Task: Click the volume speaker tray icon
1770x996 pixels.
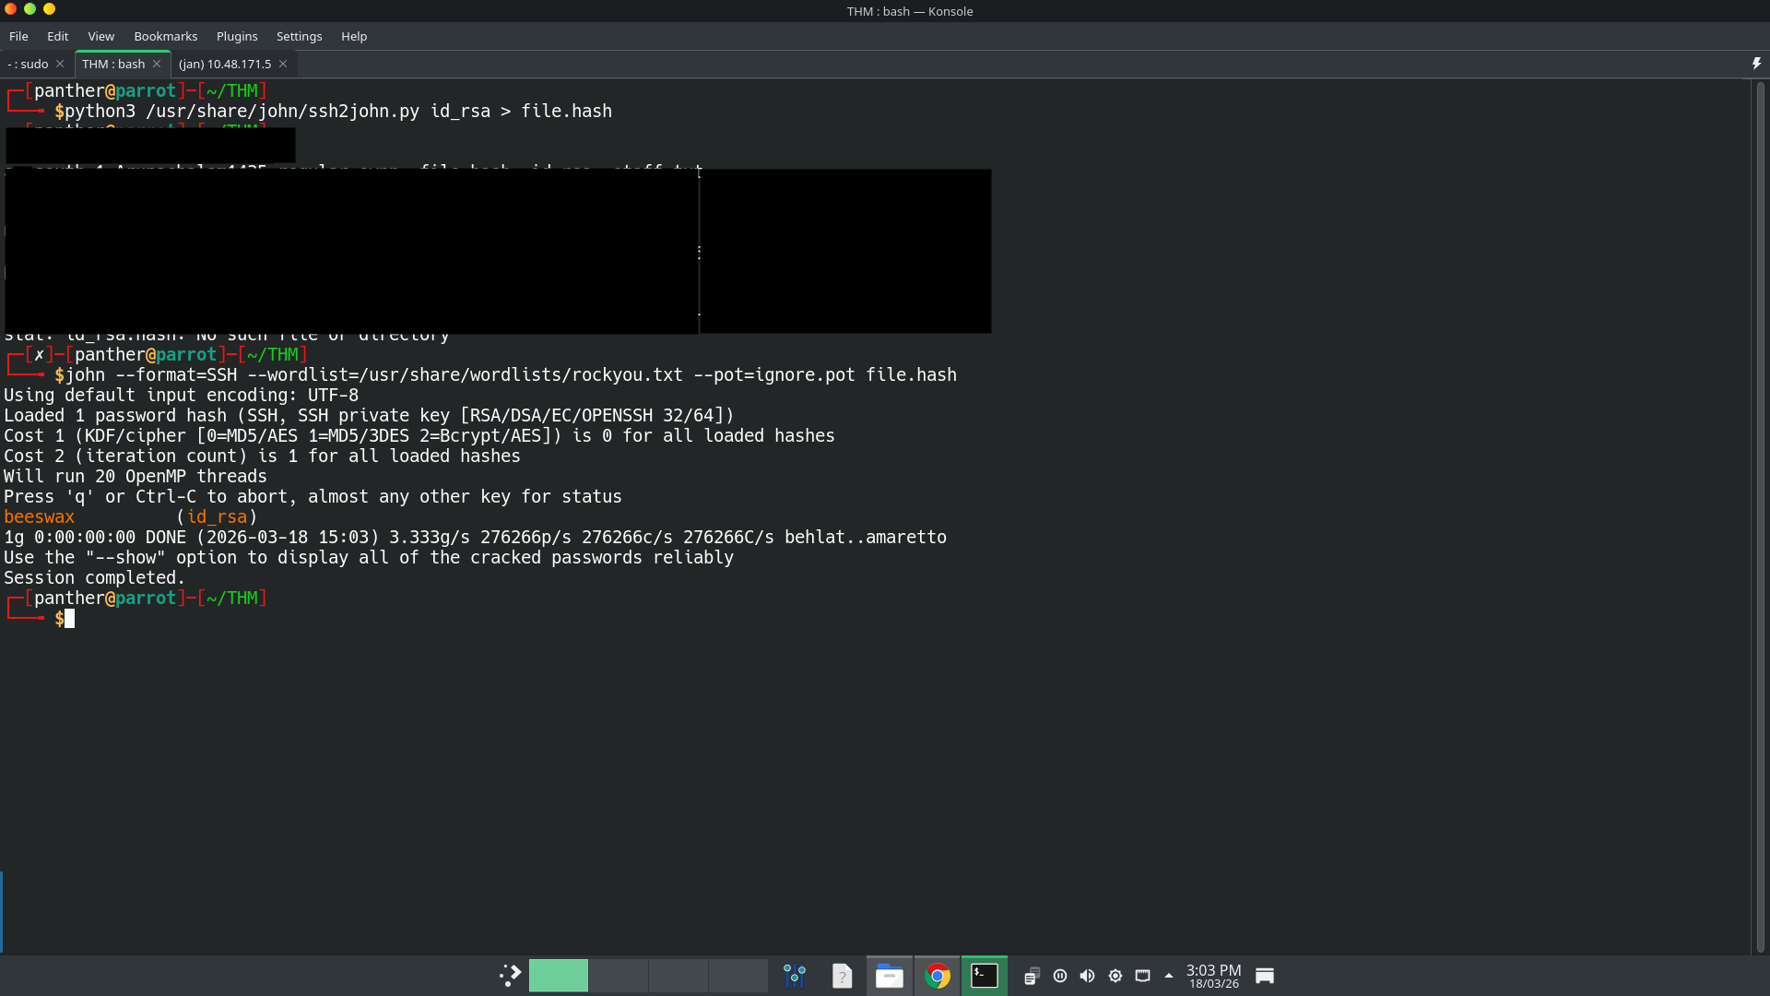Action: (x=1088, y=976)
